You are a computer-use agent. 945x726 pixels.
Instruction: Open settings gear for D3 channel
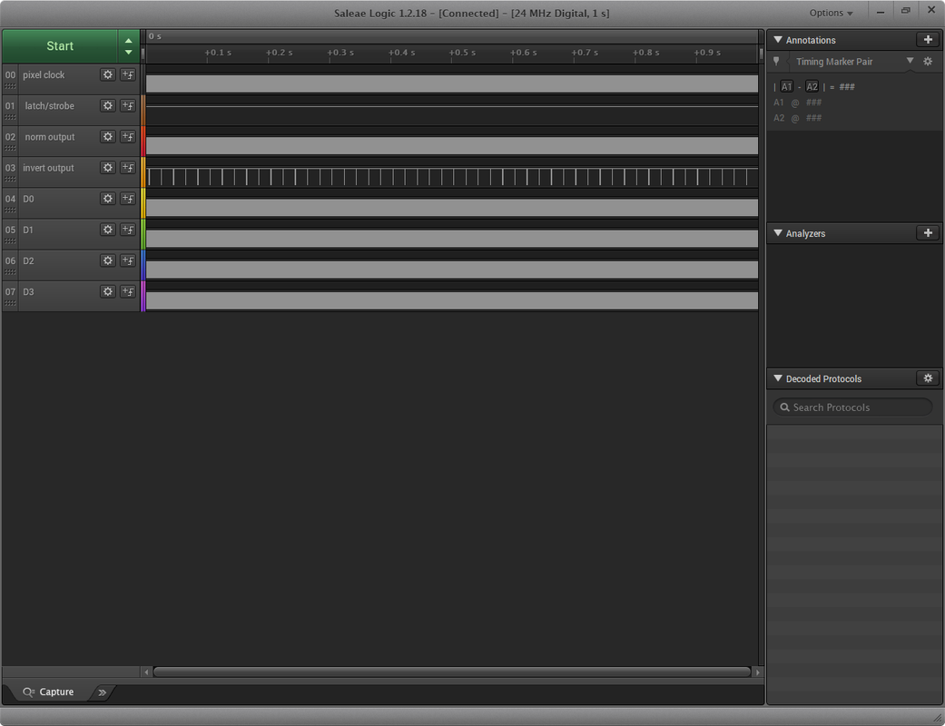(108, 291)
